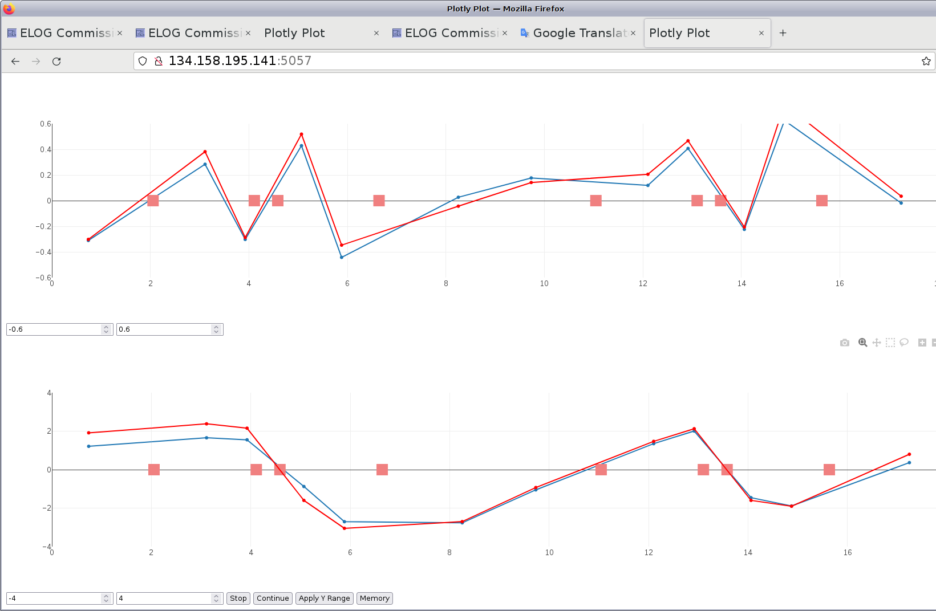Open new tab with plus button
The width and height of the screenshot is (936, 611).
pyautogui.click(x=783, y=33)
